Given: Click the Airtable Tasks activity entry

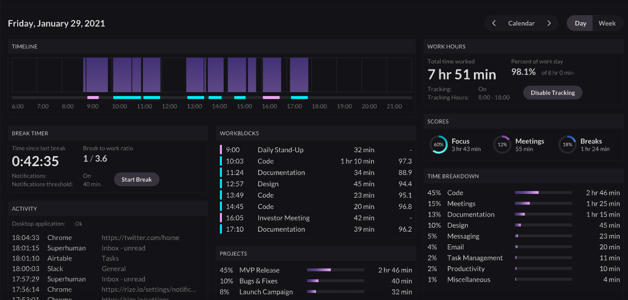Looking at the screenshot, I should (x=110, y=258).
